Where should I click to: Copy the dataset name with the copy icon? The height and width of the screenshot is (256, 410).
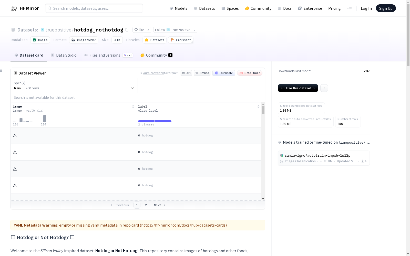(x=127, y=30)
